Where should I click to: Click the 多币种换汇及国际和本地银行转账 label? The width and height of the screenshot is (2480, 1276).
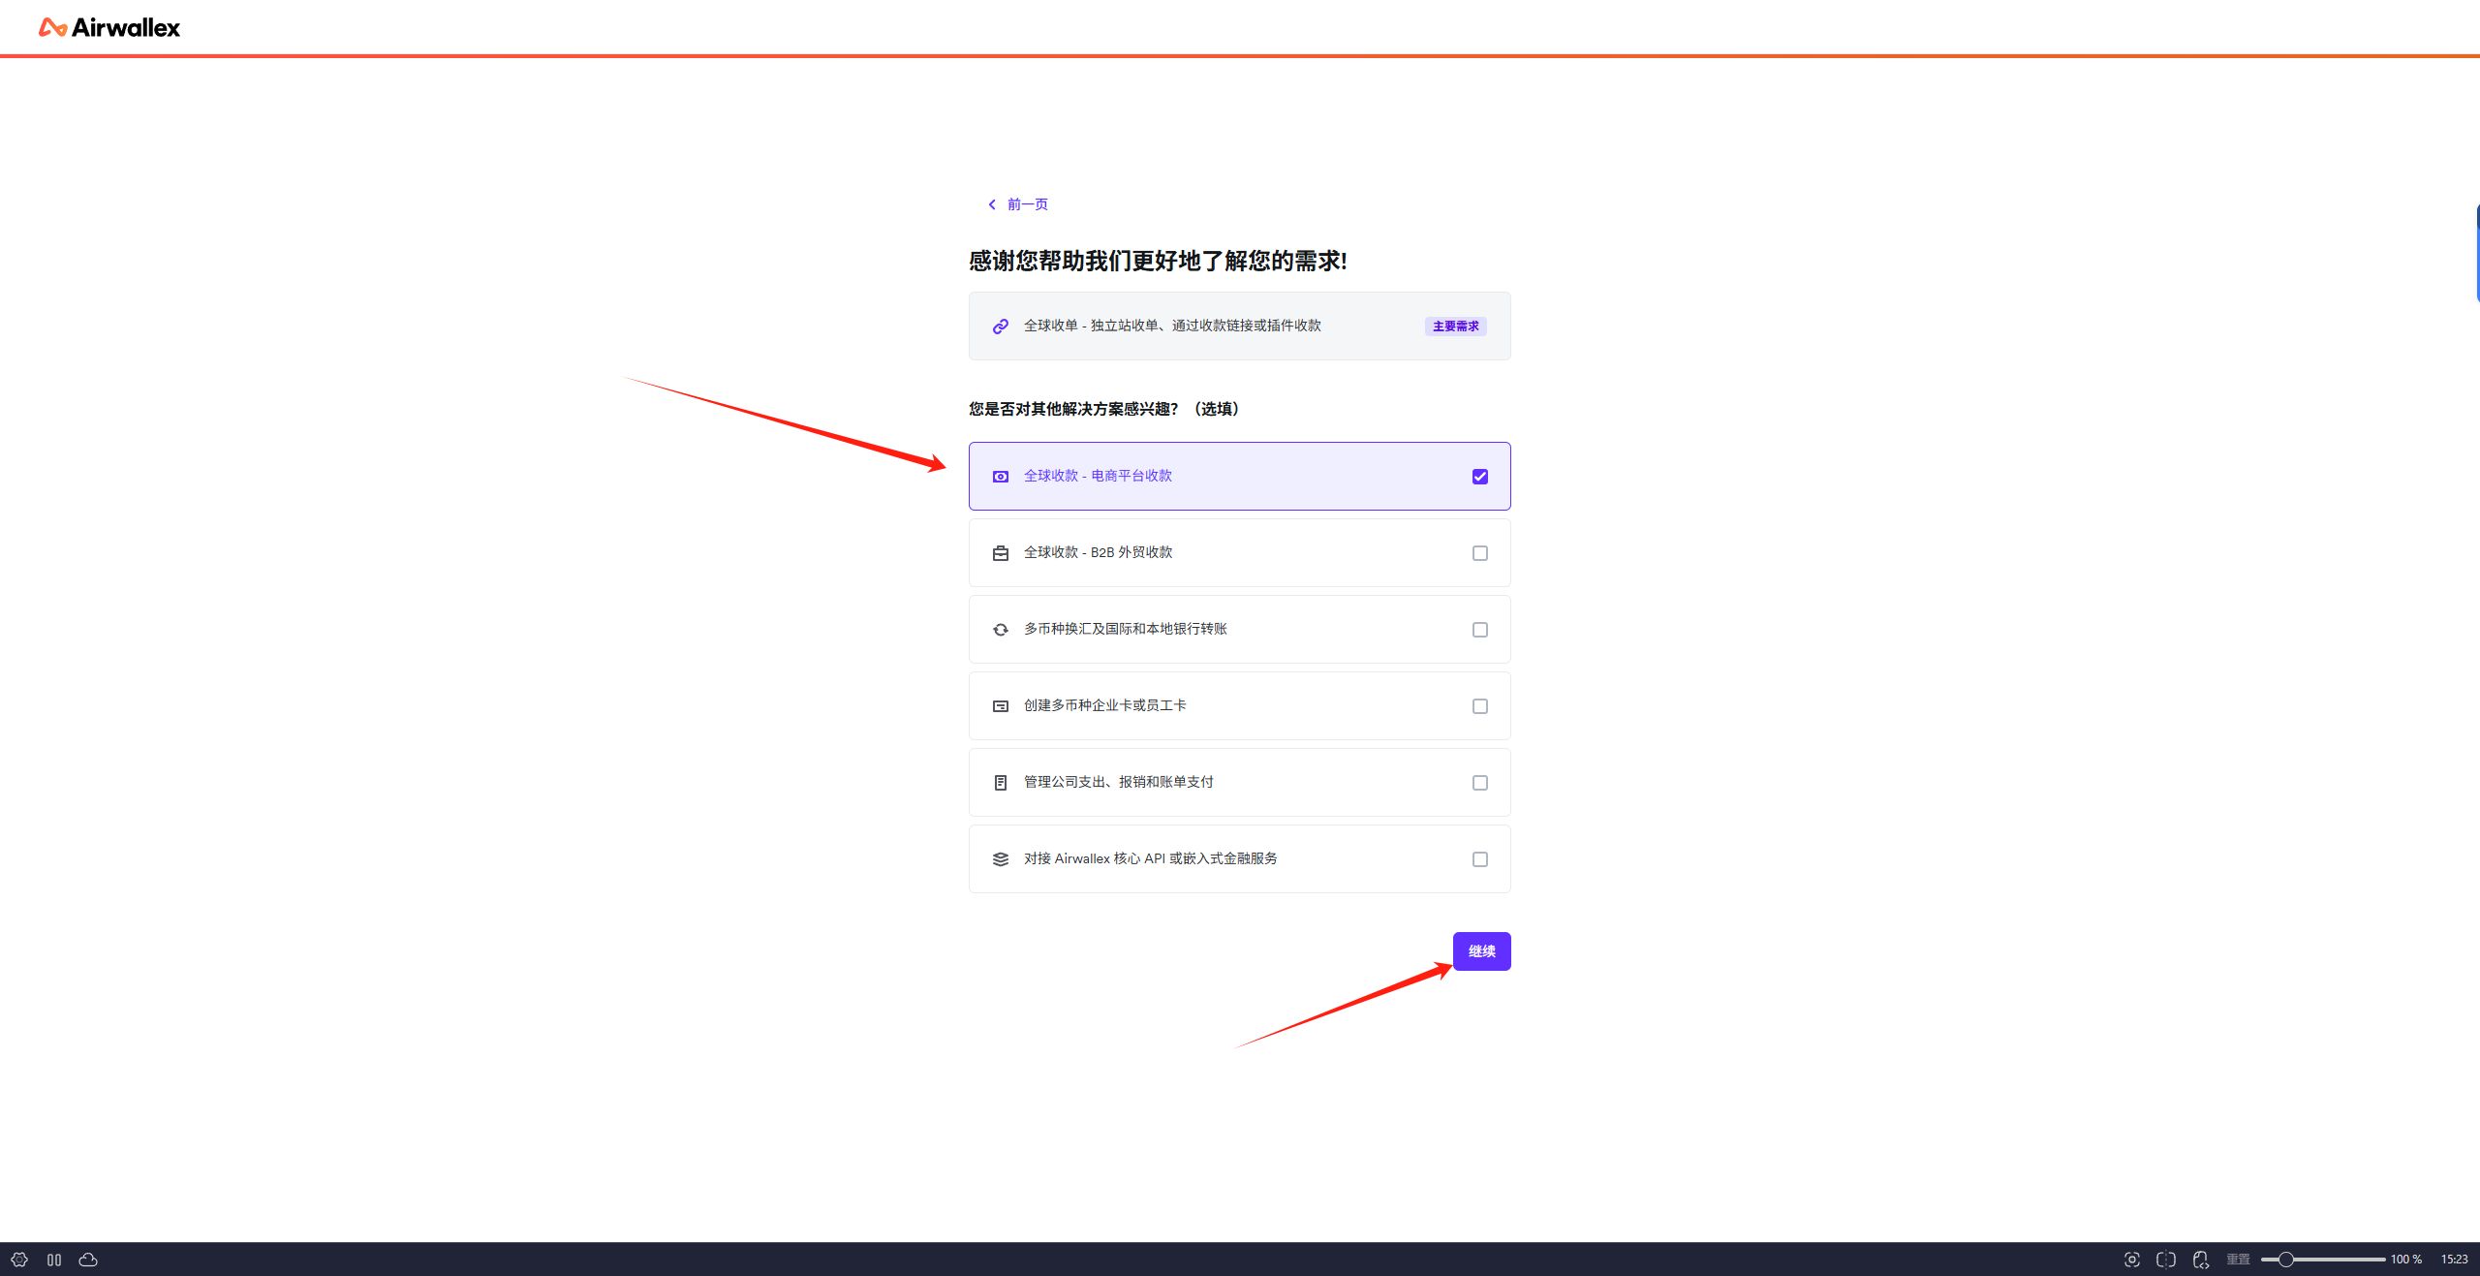(1125, 629)
